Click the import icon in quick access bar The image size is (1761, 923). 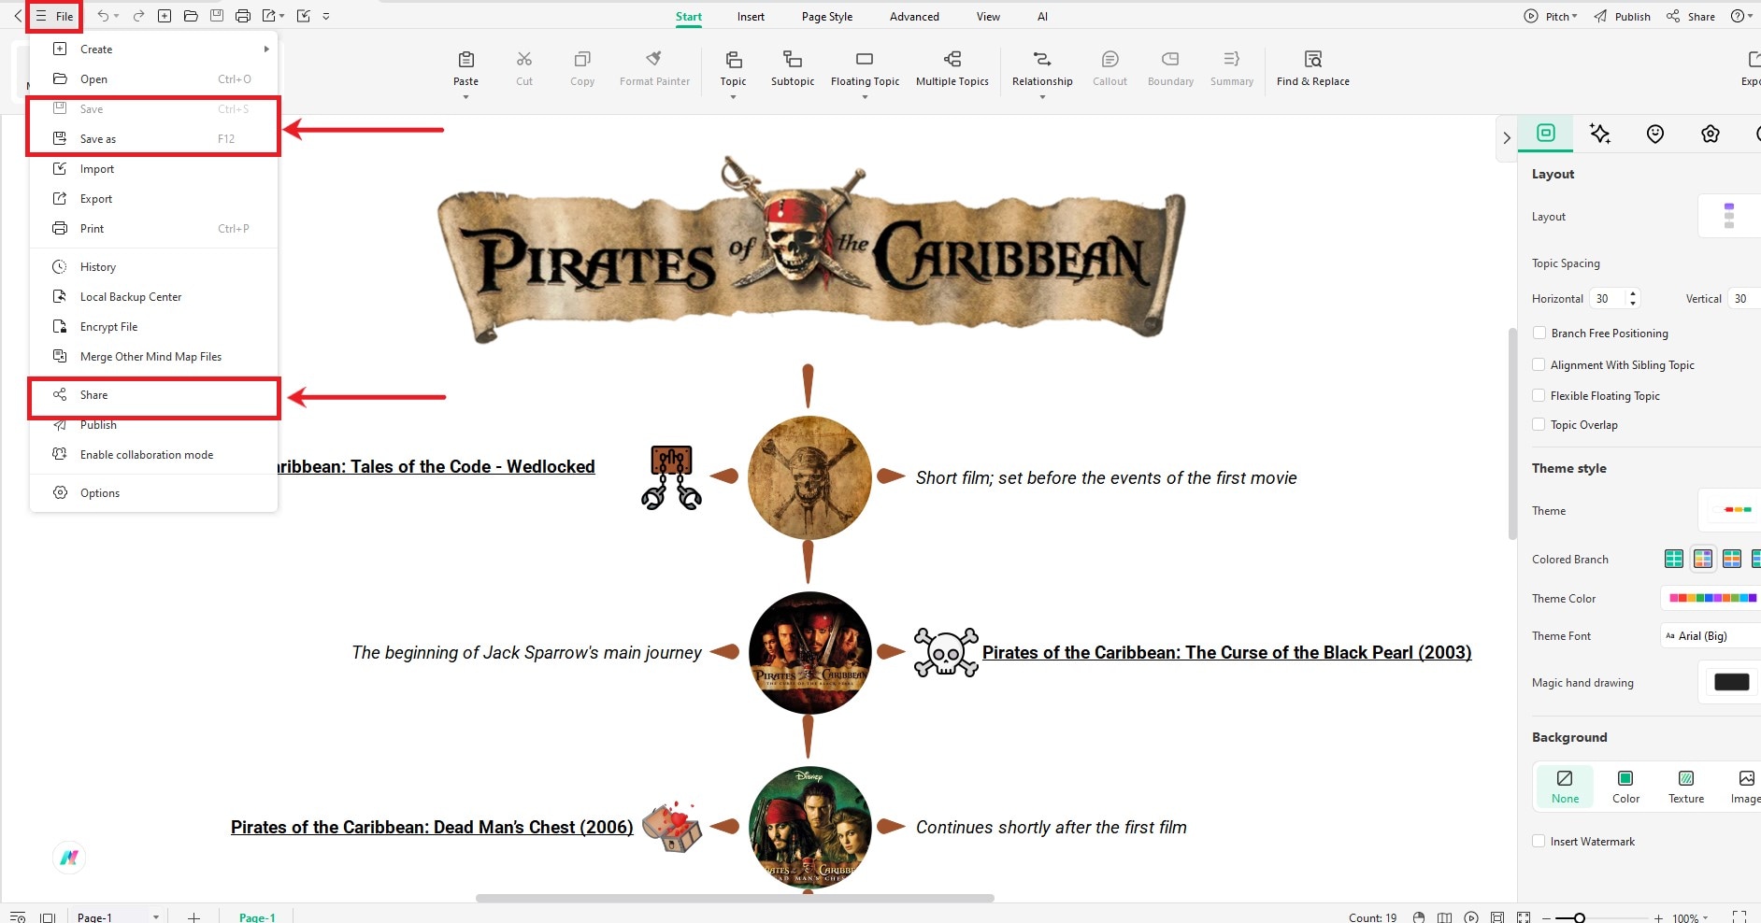(x=303, y=16)
